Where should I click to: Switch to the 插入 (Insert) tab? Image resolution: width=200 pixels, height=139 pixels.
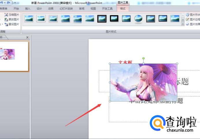27,9
